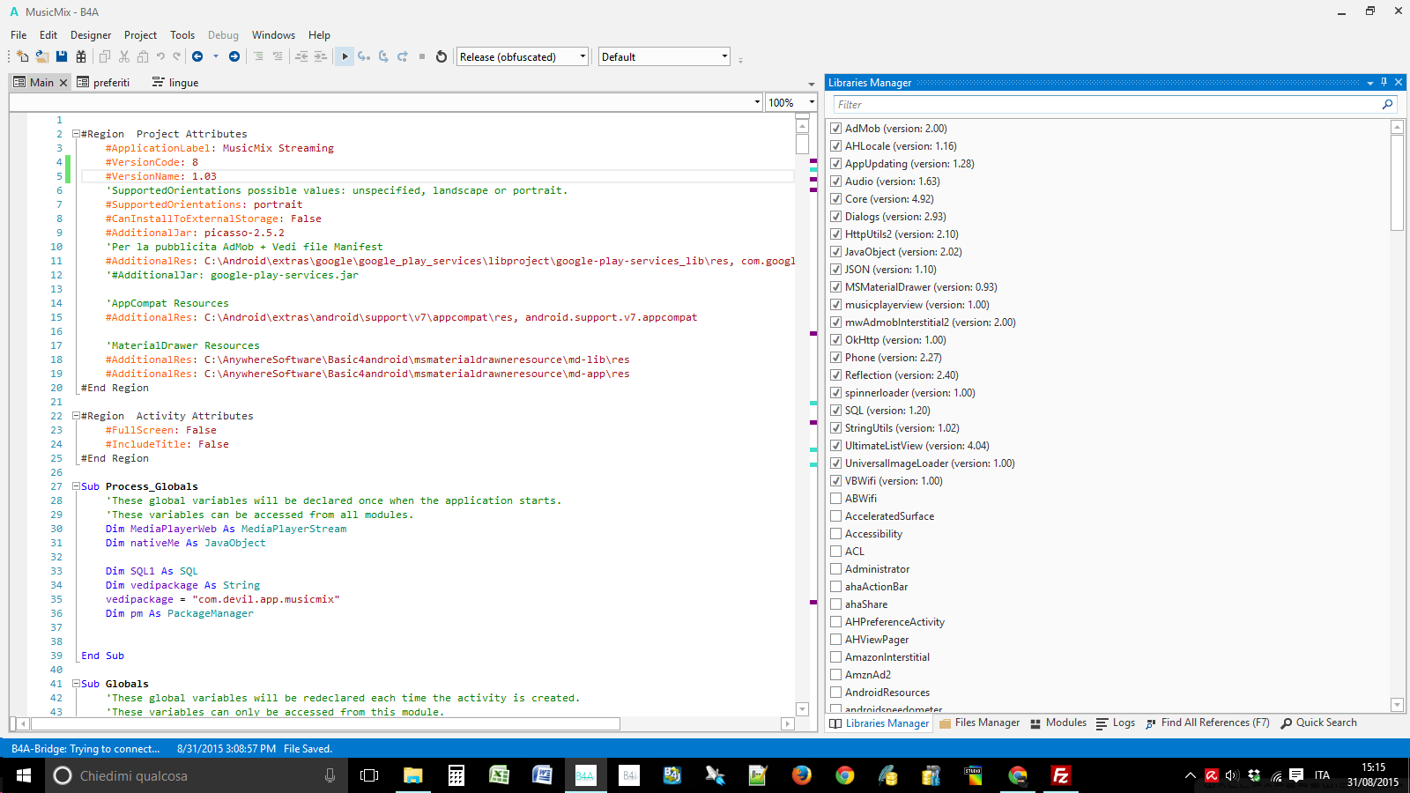This screenshot has height=793, width=1410.
Task: Click the Cut scissors icon
Action: pyautogui.click(x=124, y=56)
